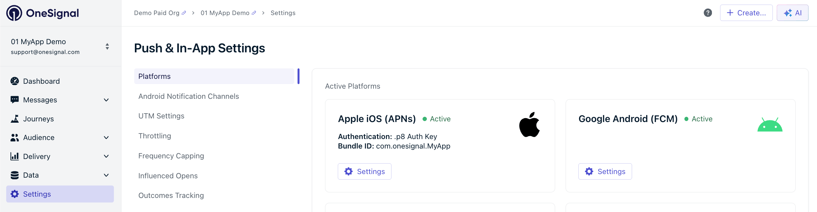Click the Bundle ID com.onesignal.MyApp text
Image resolution: width=817 pixels, height=212 pixels.
click(394, 146)
